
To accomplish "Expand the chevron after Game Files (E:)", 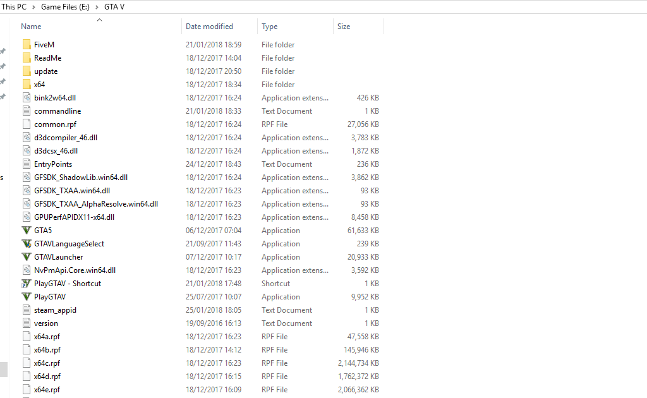I will pyautogui.click(x=97, y=7).
